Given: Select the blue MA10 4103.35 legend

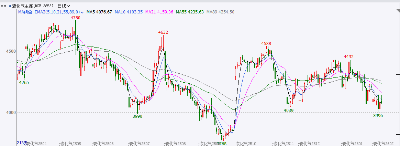Looking at the screenshot, I should pos(128,12).
